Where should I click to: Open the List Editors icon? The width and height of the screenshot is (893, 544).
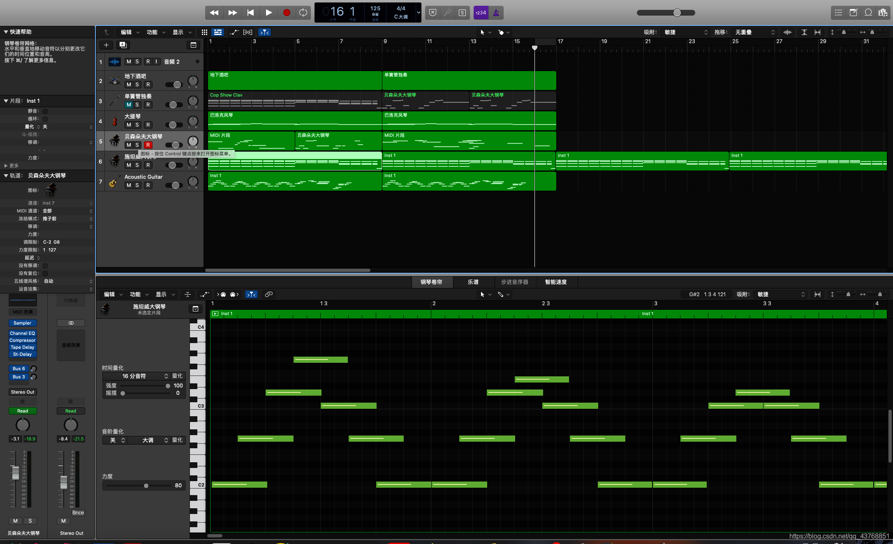(x=838, y=13)
